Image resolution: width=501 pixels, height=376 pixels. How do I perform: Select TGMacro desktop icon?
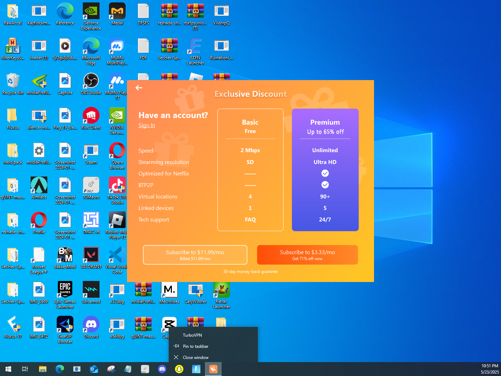91,189
